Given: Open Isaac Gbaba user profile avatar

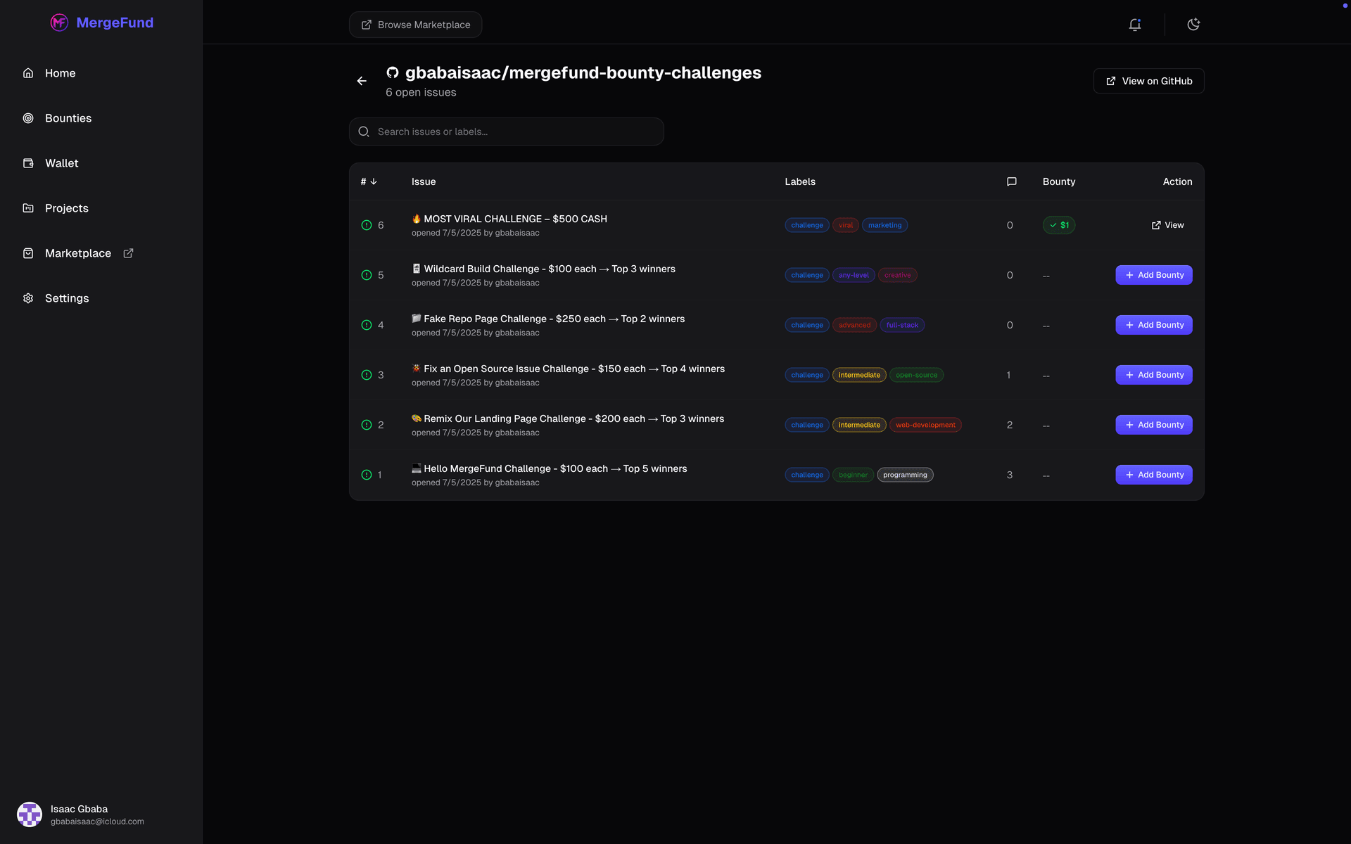Looking at the screenshot, I should tap(30, 814).
